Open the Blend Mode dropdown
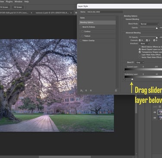Viewport: 162px width, 158px height. [149, 24]
